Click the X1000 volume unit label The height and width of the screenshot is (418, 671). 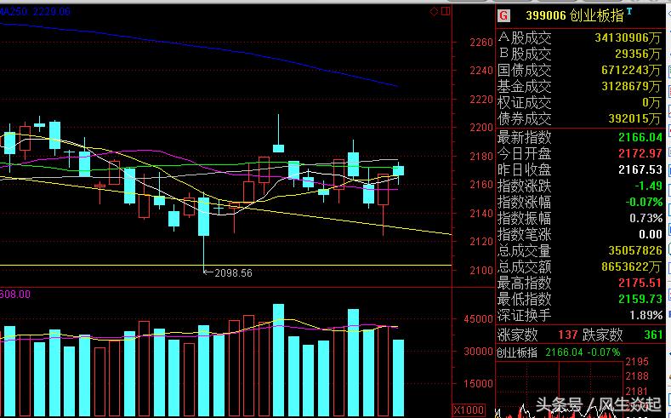point(469,409)
